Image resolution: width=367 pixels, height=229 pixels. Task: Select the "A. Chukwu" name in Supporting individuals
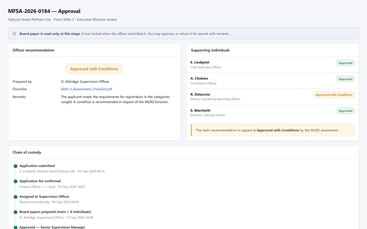[x=199, y=78]
